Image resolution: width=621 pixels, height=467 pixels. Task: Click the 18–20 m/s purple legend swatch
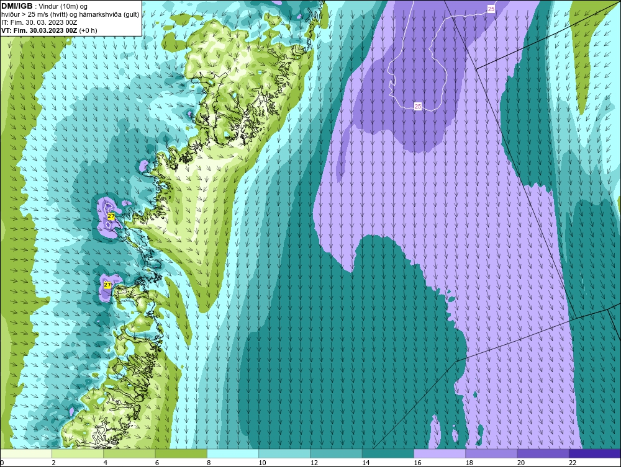(491, 453)
